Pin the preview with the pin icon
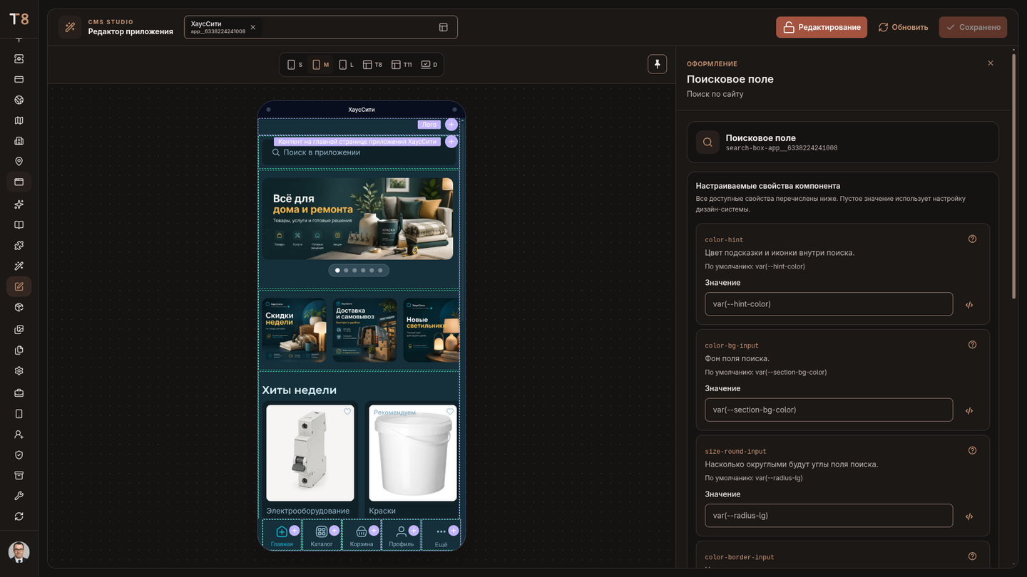 tap(657, 64)
